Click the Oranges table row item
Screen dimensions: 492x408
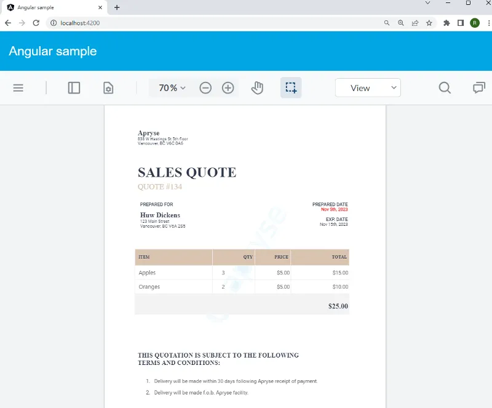[x=149, y=287]
